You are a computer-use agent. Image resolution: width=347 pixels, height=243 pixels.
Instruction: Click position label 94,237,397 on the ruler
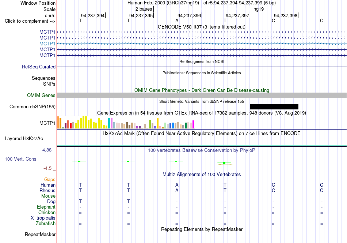[237, 15]
